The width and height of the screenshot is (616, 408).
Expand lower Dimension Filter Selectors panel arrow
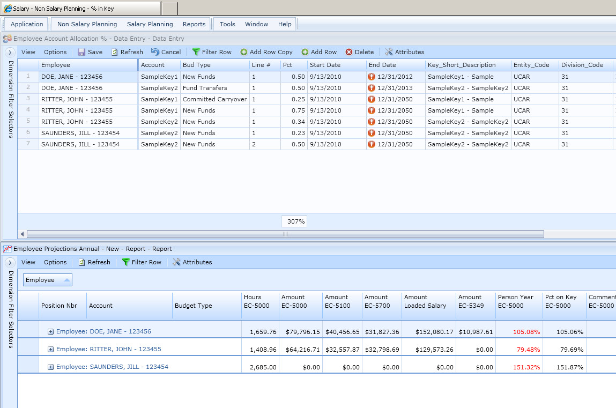tap(10, 262)
